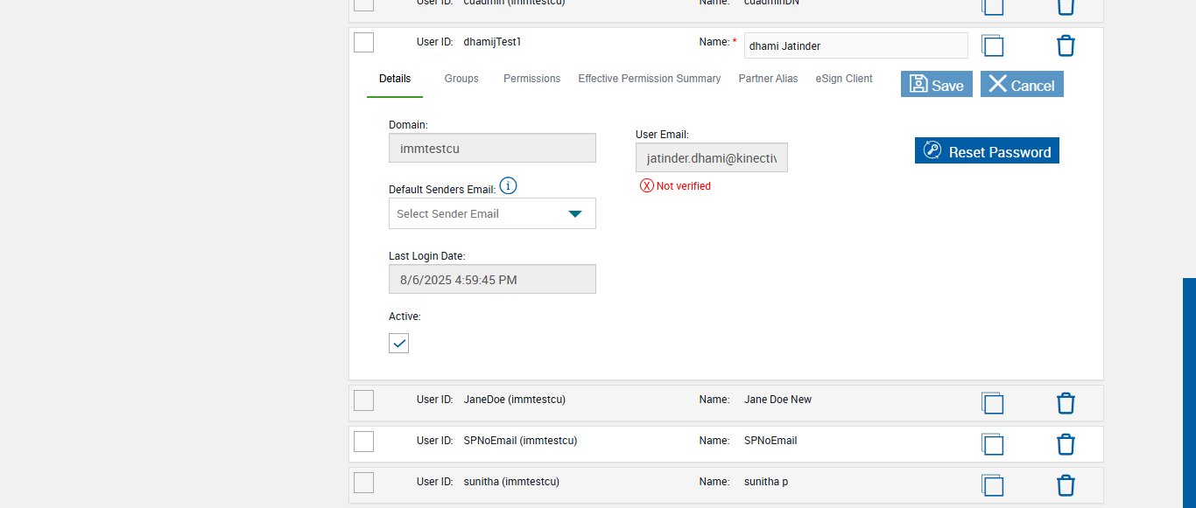
Task: Delete the dhamijTest1 user with trash icon
Action: point(1066,45)
